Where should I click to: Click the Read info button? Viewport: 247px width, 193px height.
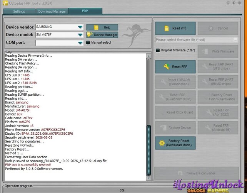point(175,28)
